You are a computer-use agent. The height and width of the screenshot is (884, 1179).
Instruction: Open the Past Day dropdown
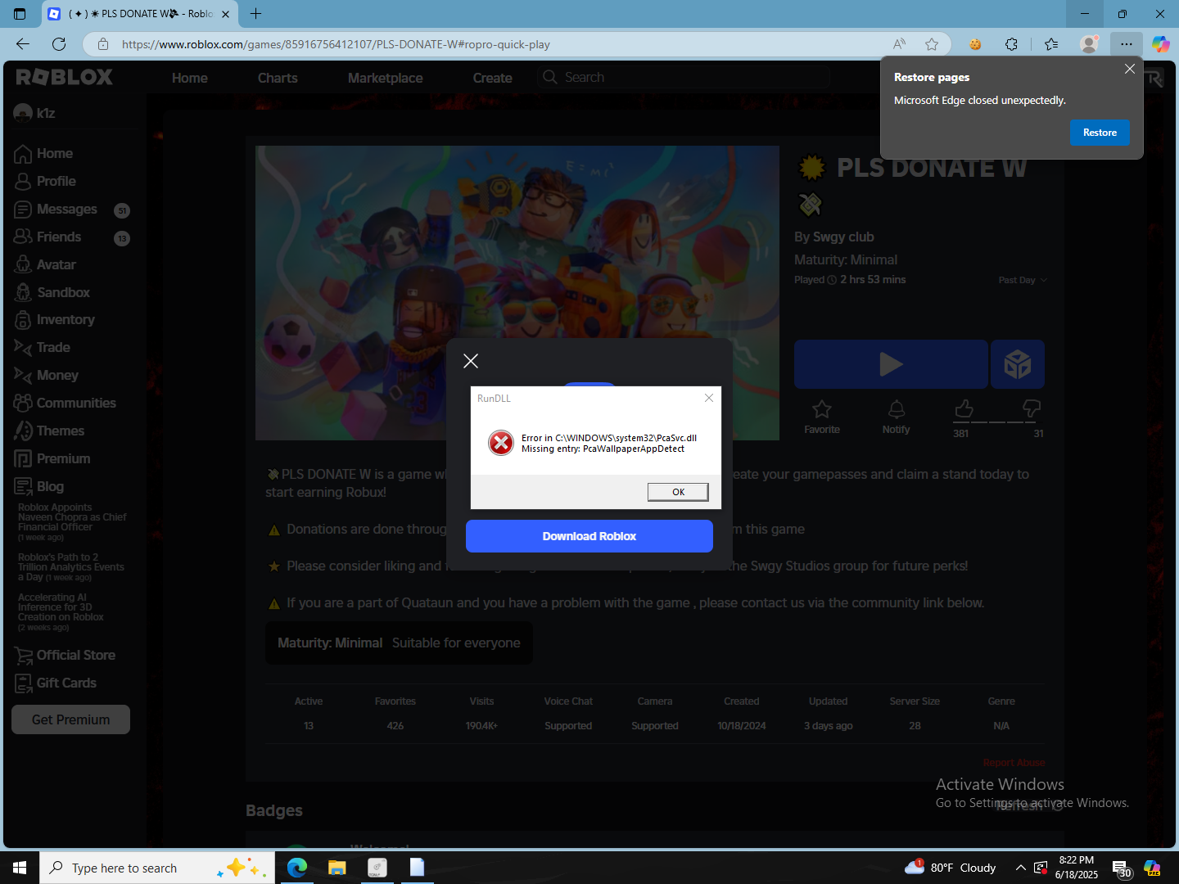pos(1023,280)
